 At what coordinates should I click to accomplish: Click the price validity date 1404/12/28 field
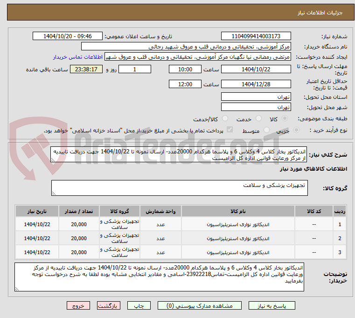(x=256, y=84)
